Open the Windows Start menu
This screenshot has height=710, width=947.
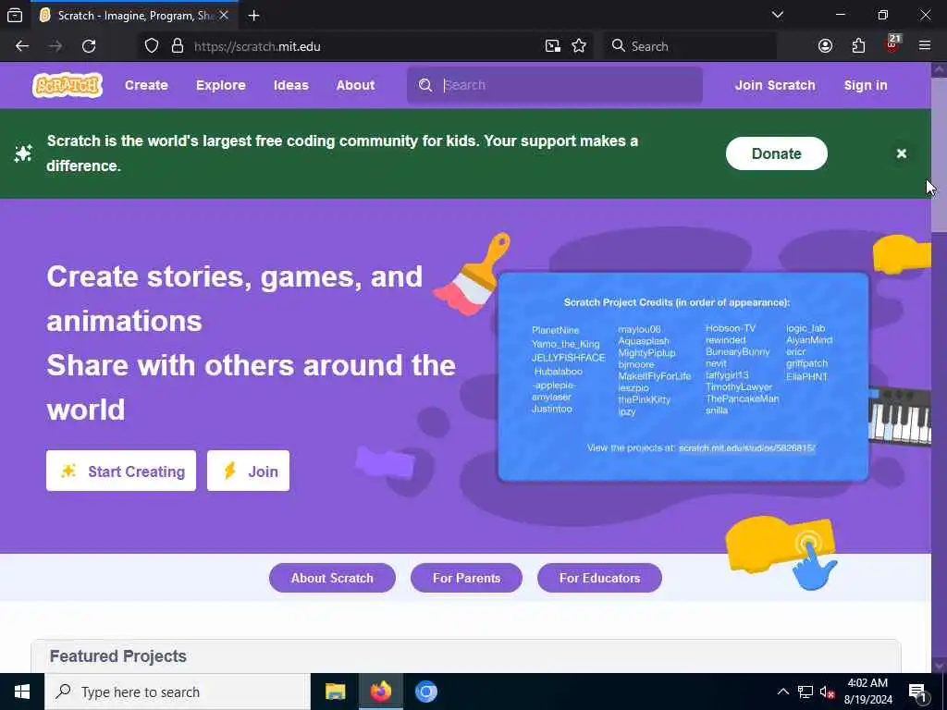coord(22,692)
